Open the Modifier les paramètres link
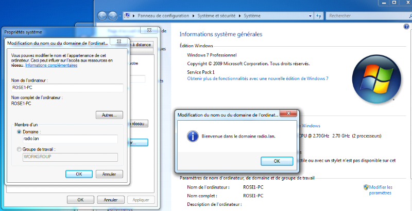 pos(381,190)
